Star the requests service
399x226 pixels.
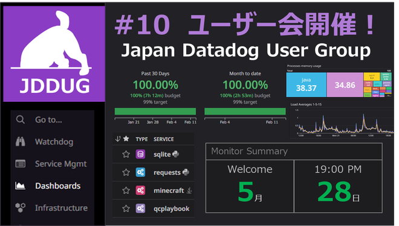(x=126, y=172)
